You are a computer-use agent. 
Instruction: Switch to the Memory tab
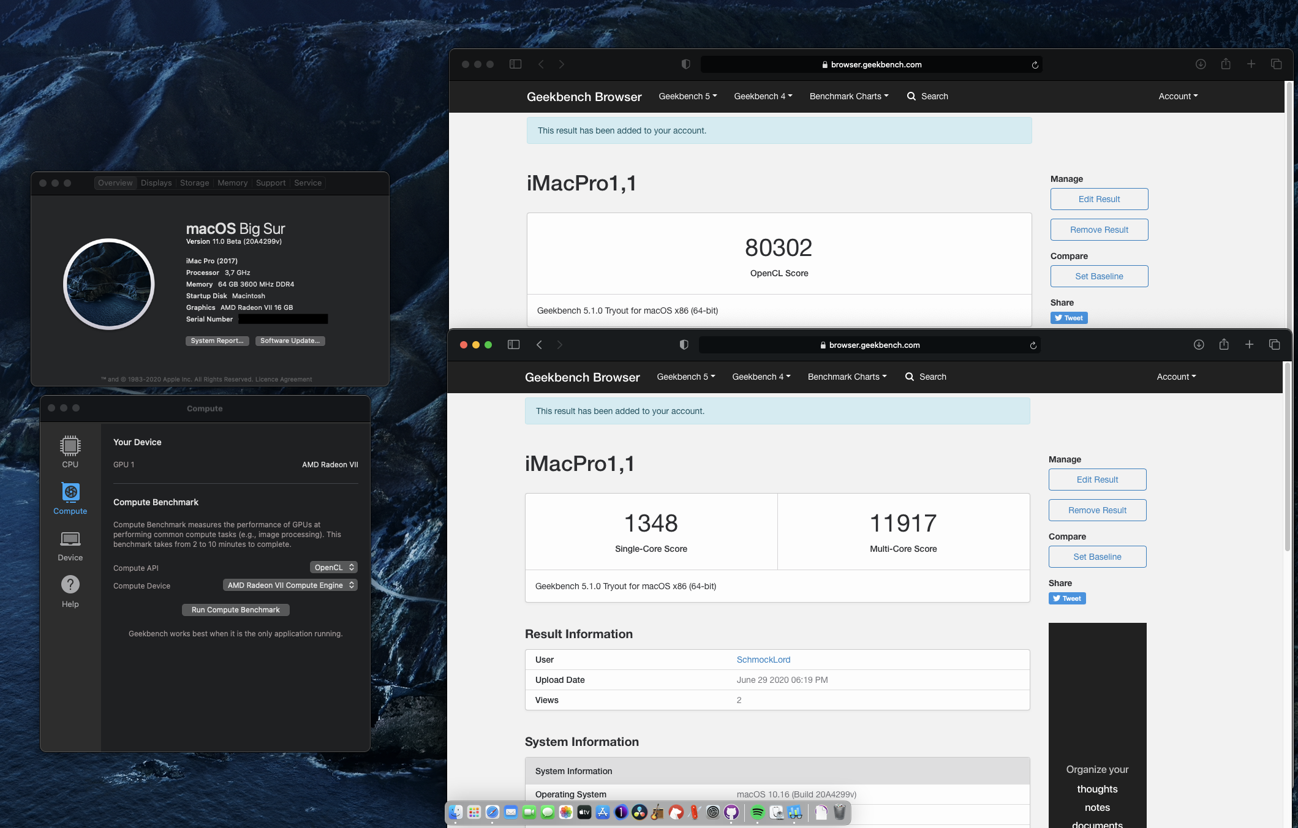[x=232, y=183]
